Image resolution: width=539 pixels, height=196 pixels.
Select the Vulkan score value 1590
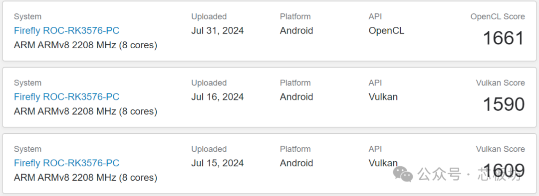[x=504, y=104]
